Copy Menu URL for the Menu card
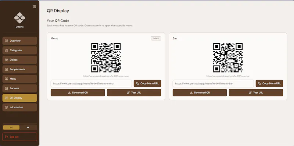 147,83
